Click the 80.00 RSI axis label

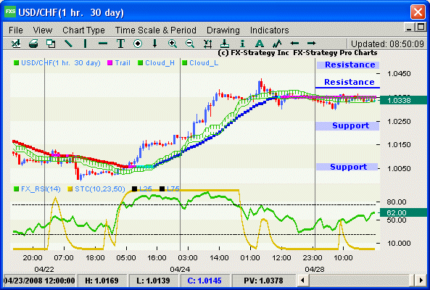coord(396,202)
